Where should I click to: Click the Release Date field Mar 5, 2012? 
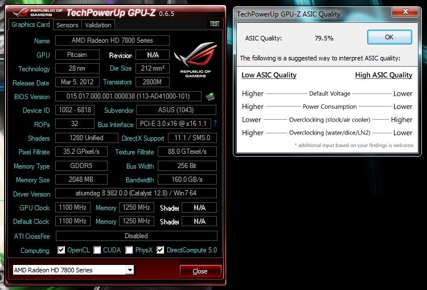(x=77, y=82)
